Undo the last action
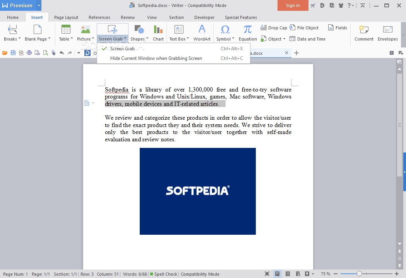The height and width of the screenshot is (278, 406). 62,53
